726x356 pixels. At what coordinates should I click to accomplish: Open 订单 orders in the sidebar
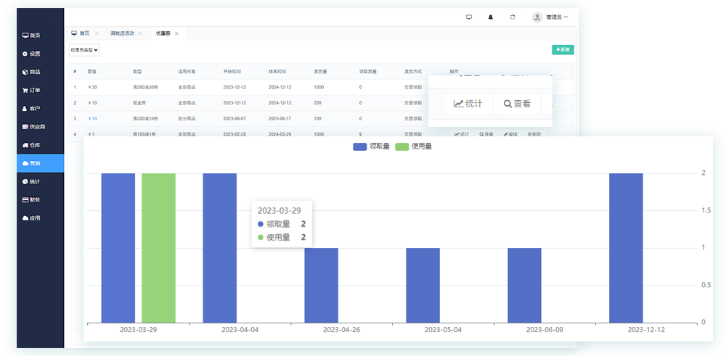click(x=31, y=90)
